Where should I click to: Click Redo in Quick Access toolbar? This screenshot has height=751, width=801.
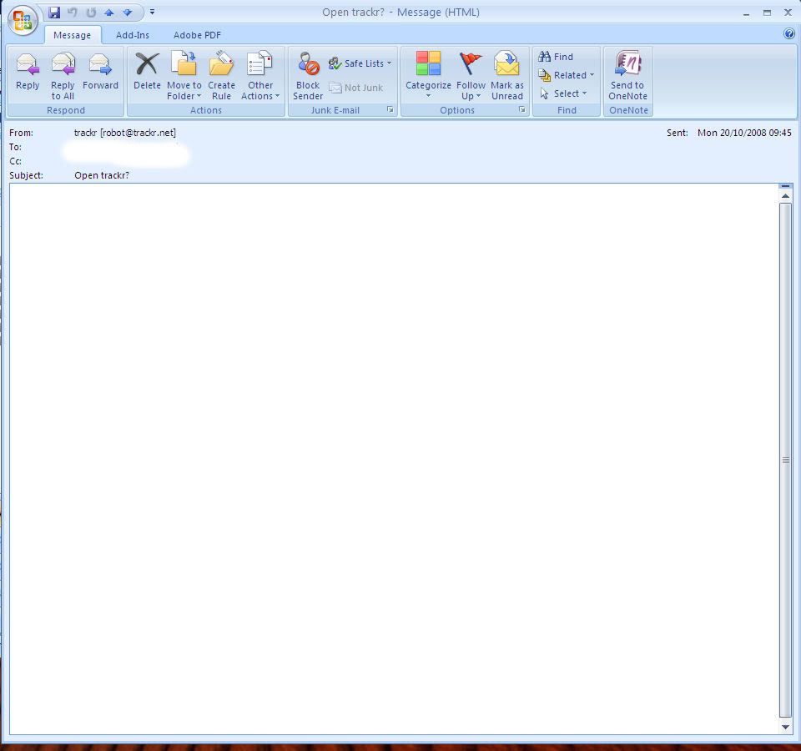click(91, 13)
